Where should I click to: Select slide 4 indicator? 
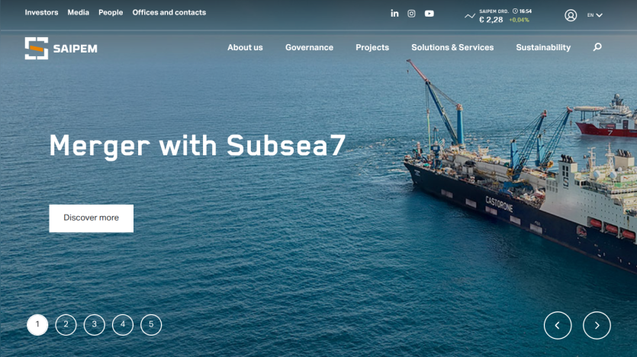[123, 324]
